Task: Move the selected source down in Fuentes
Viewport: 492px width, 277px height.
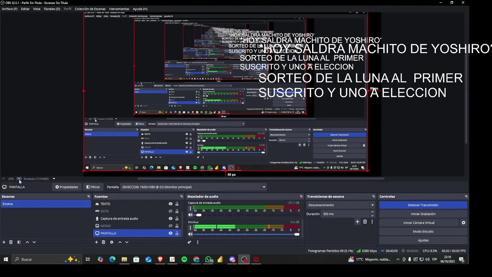Action: pyautogui.click(x=126, y=242)
